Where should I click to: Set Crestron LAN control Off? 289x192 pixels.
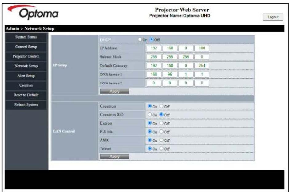[161, 106]
